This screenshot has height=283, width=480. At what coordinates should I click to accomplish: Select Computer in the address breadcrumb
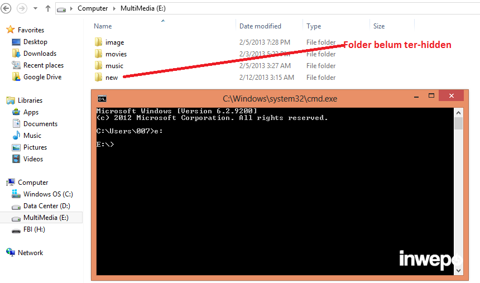93,8
